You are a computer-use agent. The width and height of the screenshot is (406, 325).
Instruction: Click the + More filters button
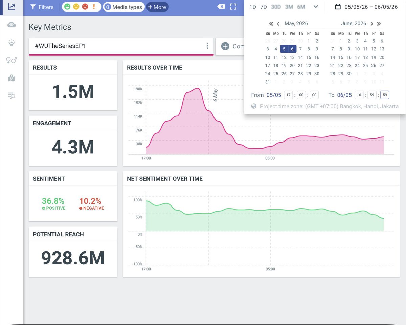pyautogui.click(x=157, y=7)
